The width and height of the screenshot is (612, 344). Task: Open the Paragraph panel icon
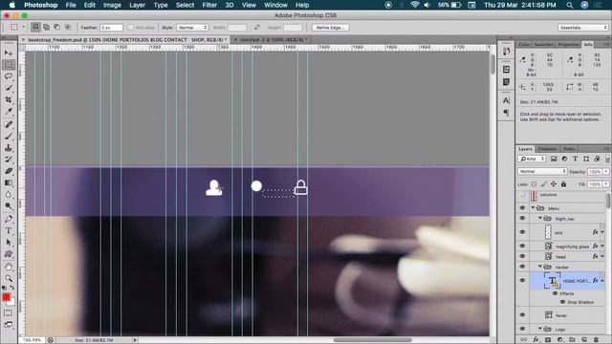[506, 113]
